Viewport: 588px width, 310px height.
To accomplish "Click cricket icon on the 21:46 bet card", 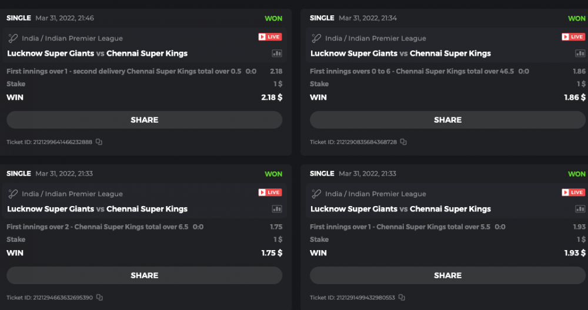I will coord(13,38).
